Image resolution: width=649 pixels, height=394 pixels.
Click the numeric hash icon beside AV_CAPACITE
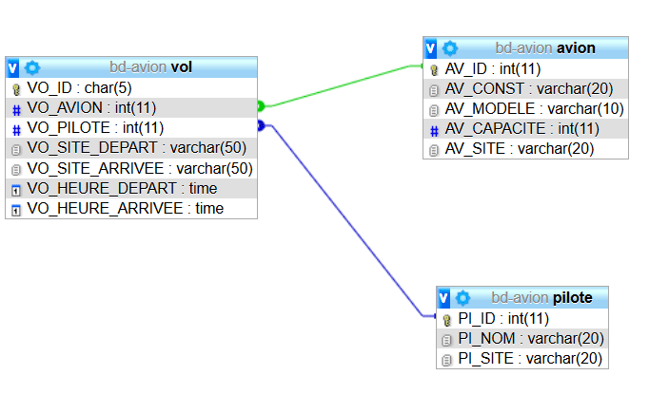434,129
